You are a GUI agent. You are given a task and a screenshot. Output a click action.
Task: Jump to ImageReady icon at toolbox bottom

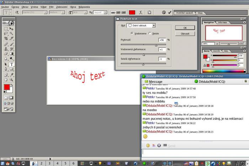9,109
